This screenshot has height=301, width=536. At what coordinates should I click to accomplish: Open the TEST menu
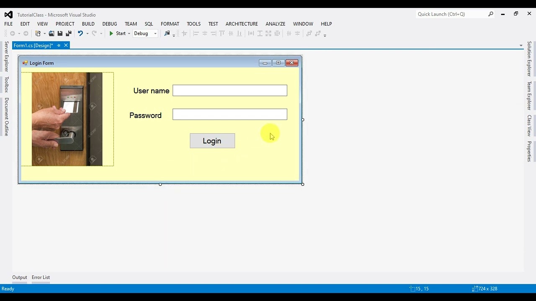213,24
